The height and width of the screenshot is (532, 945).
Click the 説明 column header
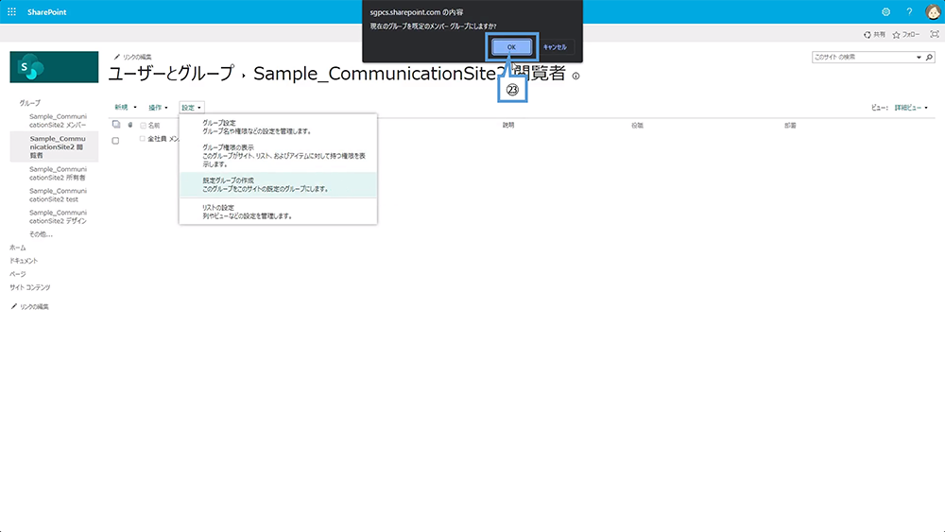pyautogui.click(x=508, y=125)
